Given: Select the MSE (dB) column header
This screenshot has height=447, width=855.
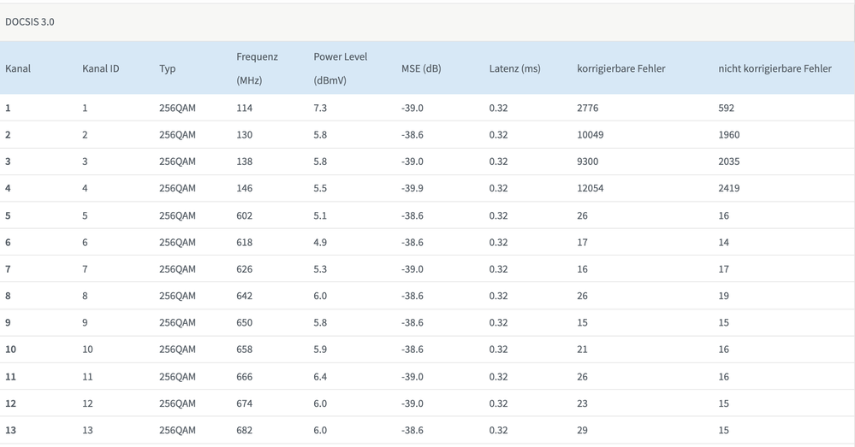Looking at the screenshot, I should (x=421, y=68).
